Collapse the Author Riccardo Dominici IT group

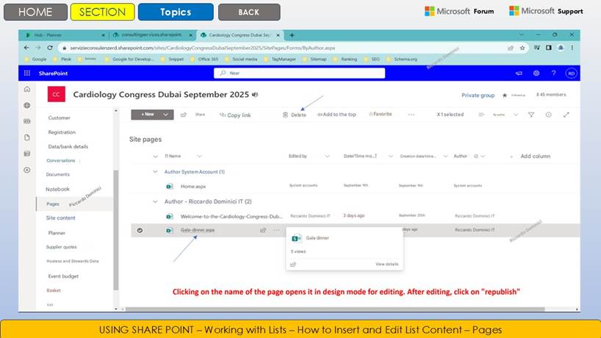pos(155,201)
